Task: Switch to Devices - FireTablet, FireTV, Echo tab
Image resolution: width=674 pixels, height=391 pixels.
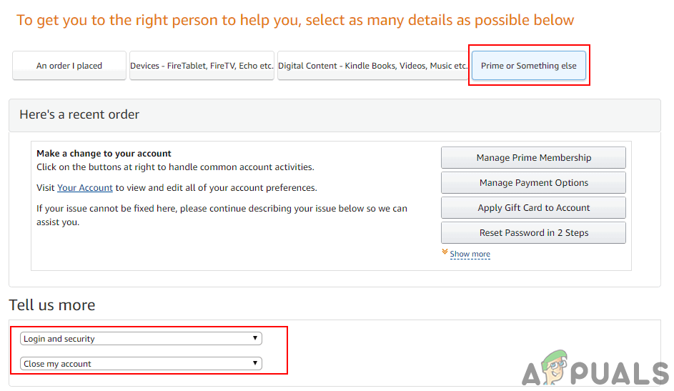Action: click(202, 66)
